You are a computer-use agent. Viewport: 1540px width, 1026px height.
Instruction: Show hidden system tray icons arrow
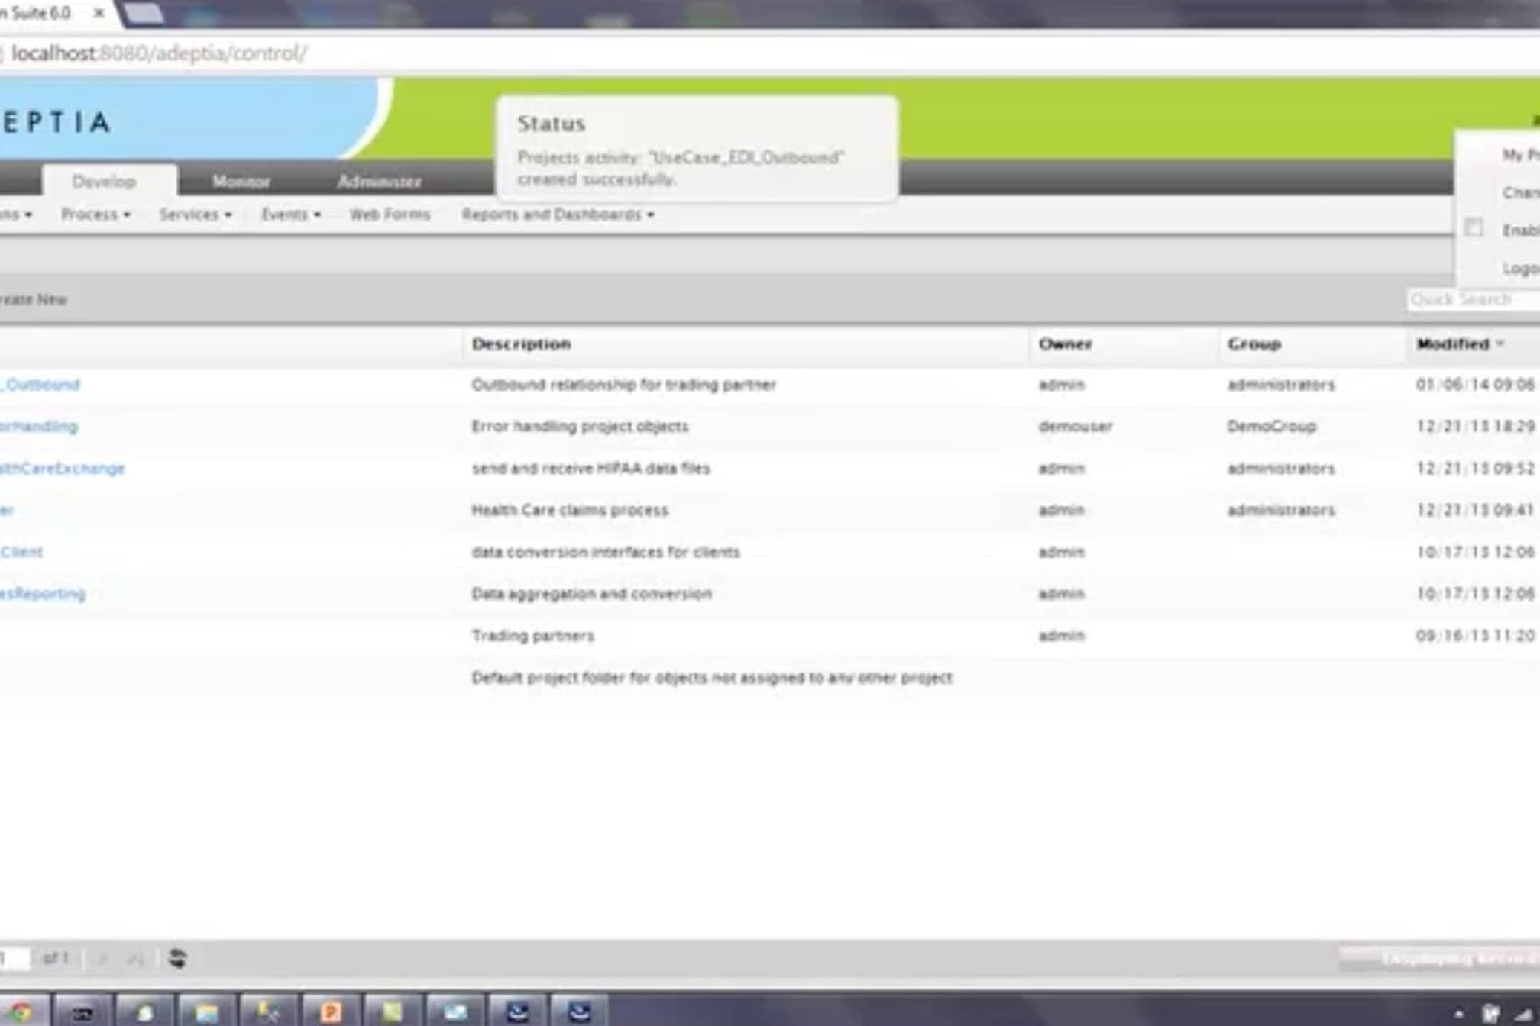tap(1458, 1014)
